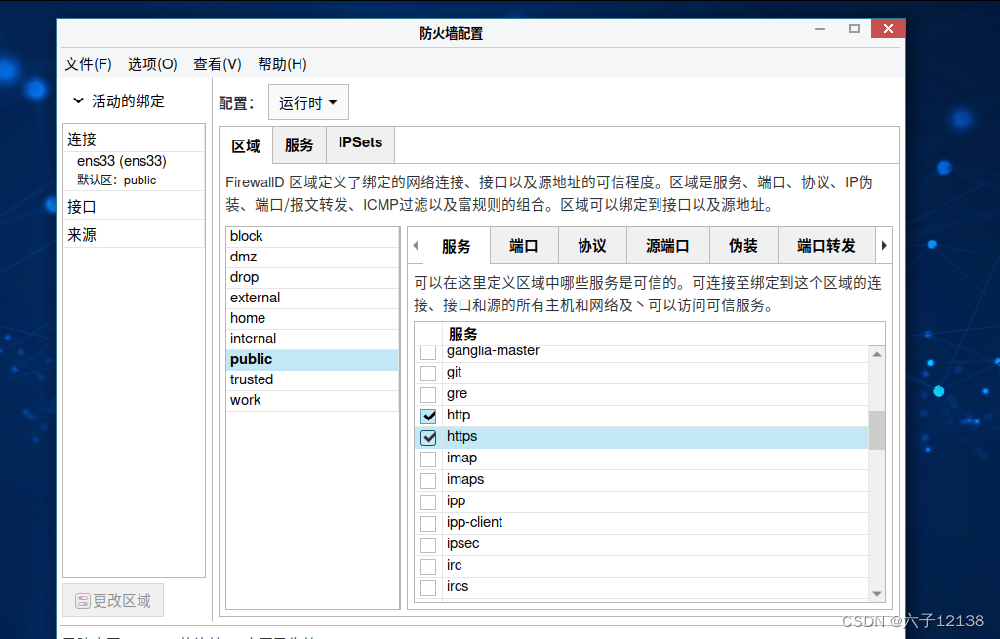Open the 帮助(H) menu

(282, 64)
